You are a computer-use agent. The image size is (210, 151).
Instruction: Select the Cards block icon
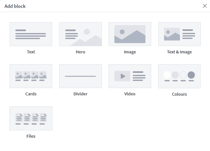[31, 76]
